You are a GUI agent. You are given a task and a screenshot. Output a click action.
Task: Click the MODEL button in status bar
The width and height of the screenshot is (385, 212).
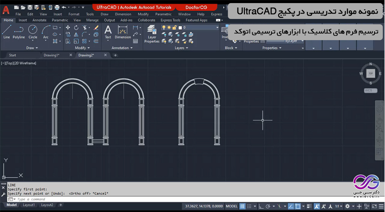click(x=231, y=206)
